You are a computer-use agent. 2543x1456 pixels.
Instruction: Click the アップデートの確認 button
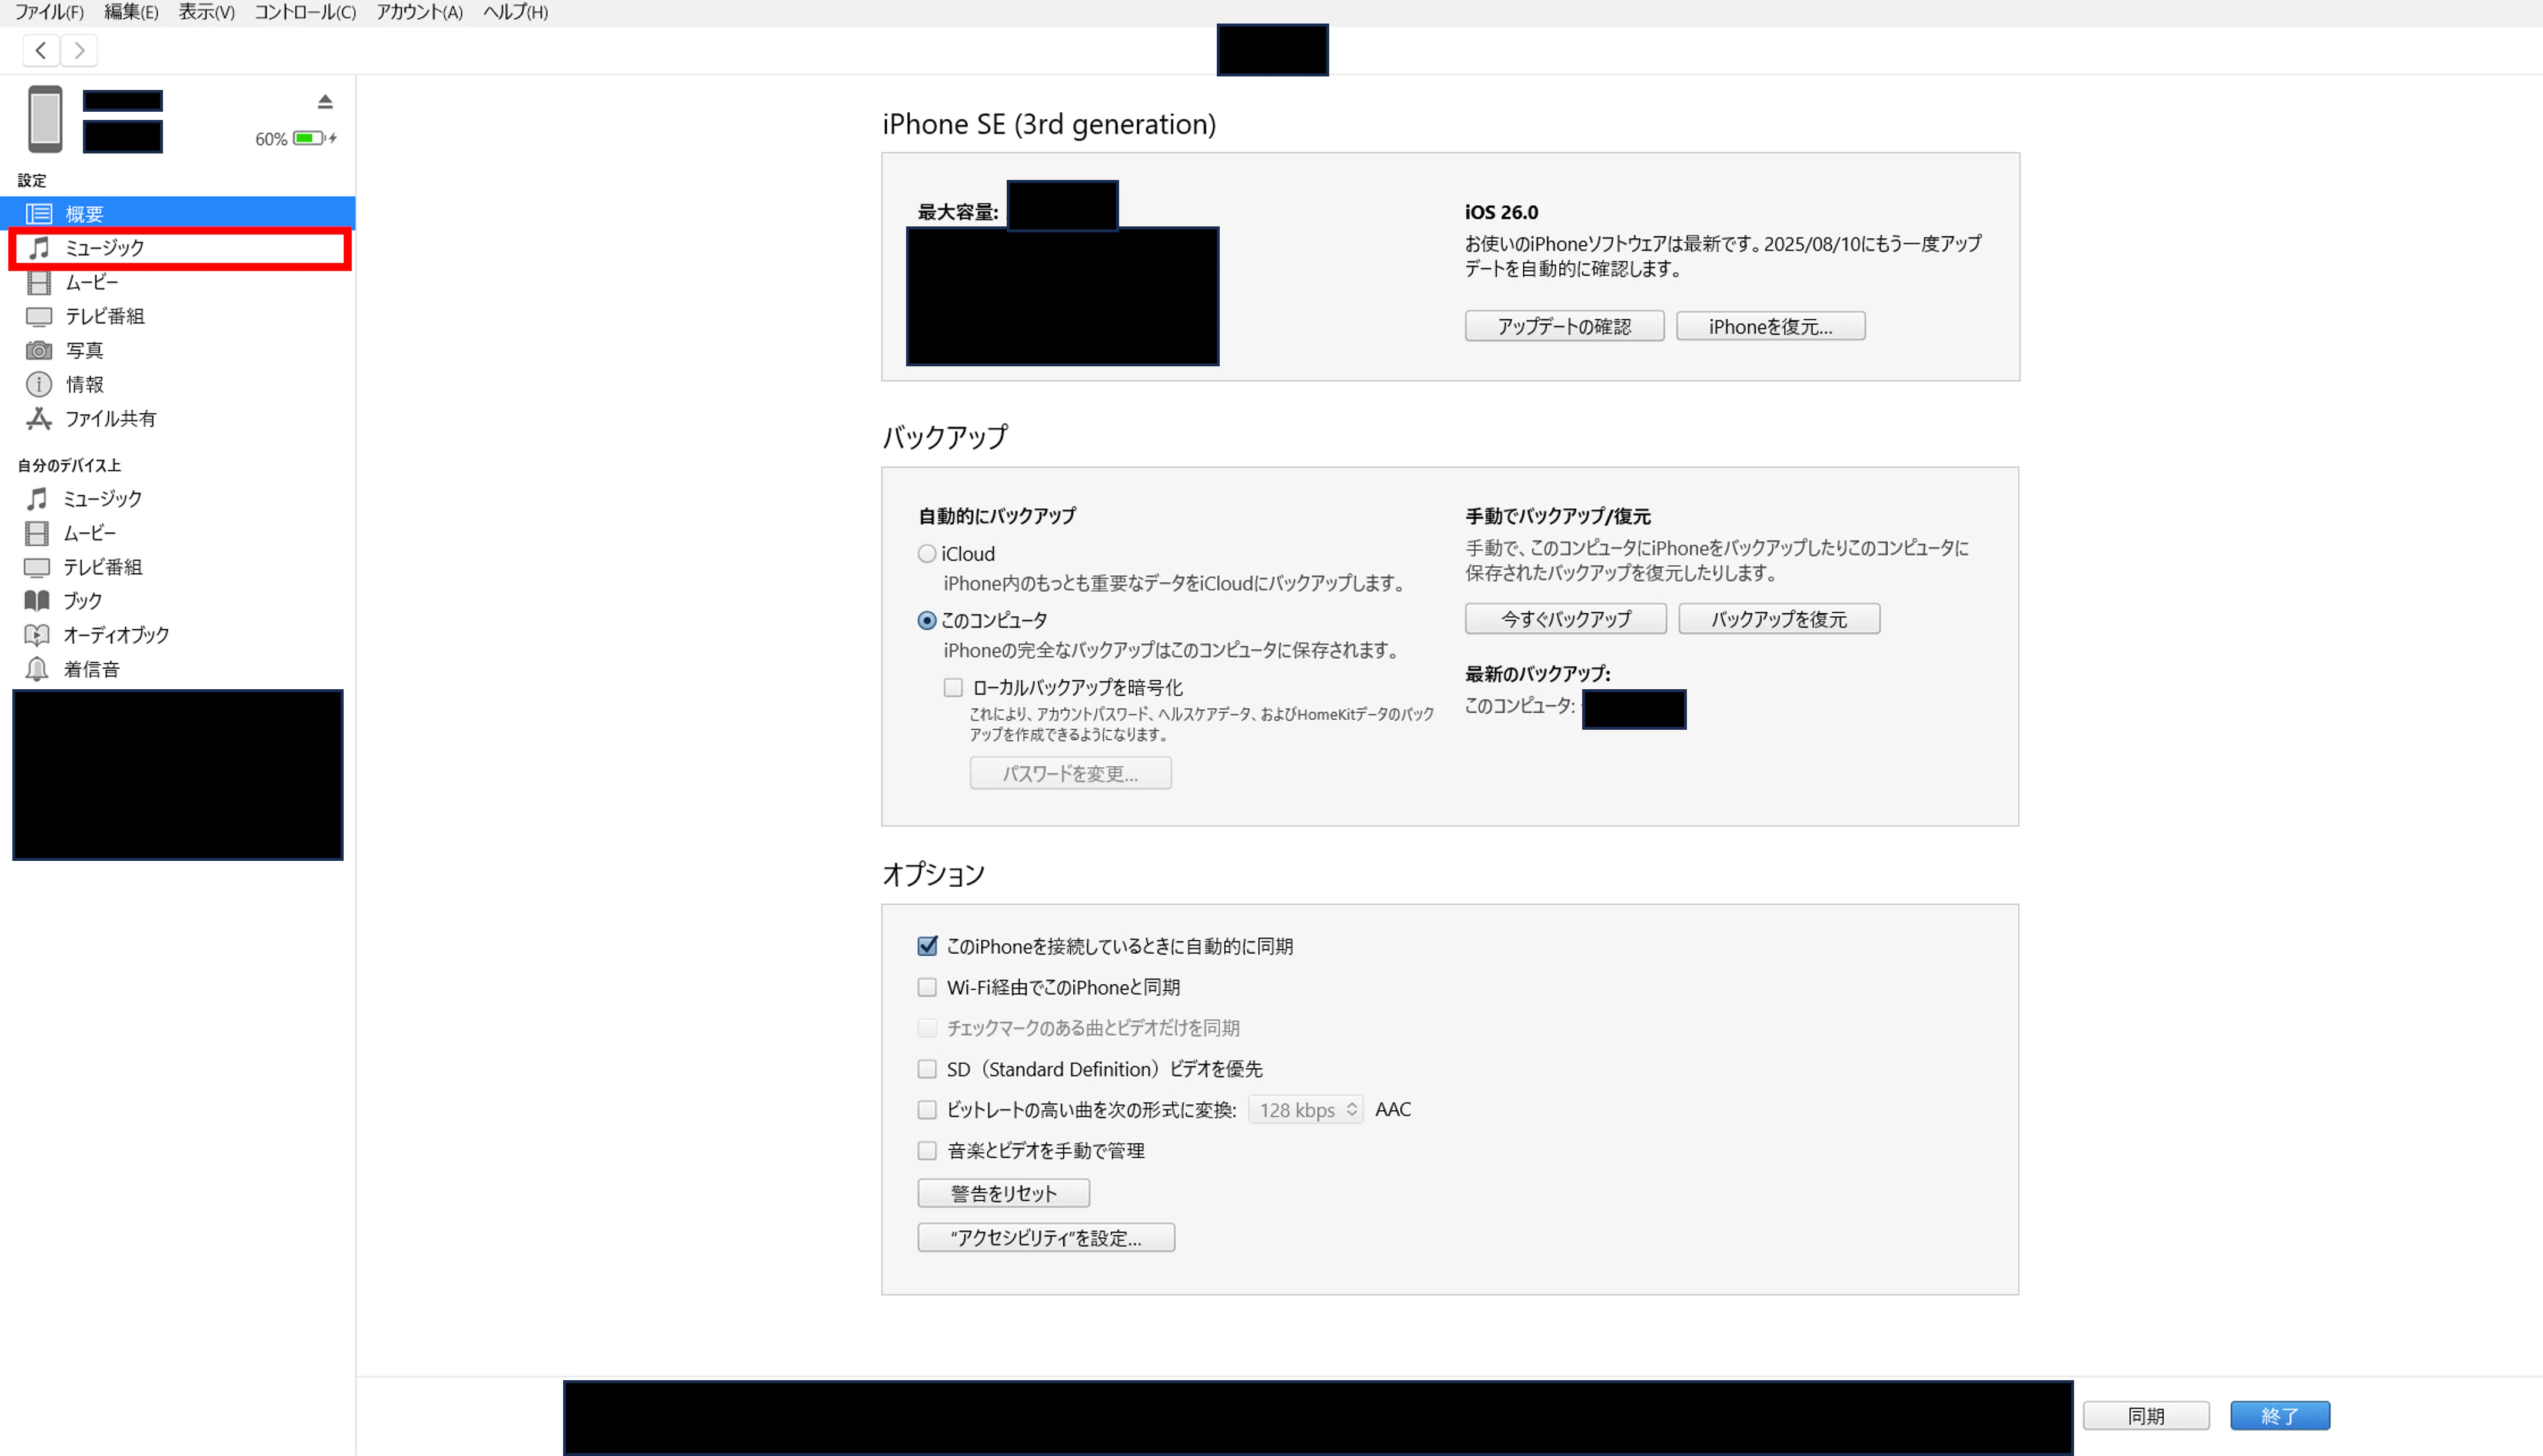(1565, 326)
